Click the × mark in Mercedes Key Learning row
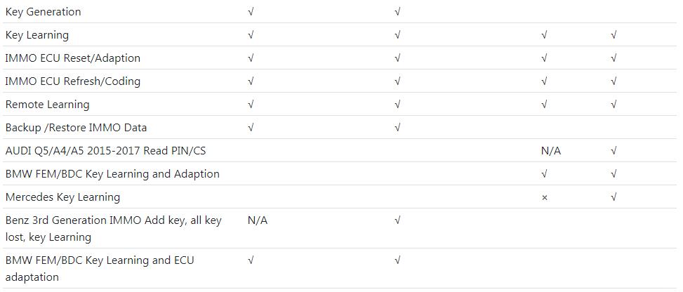The width and height of the screenshot is (683, 292). [544, 197]
